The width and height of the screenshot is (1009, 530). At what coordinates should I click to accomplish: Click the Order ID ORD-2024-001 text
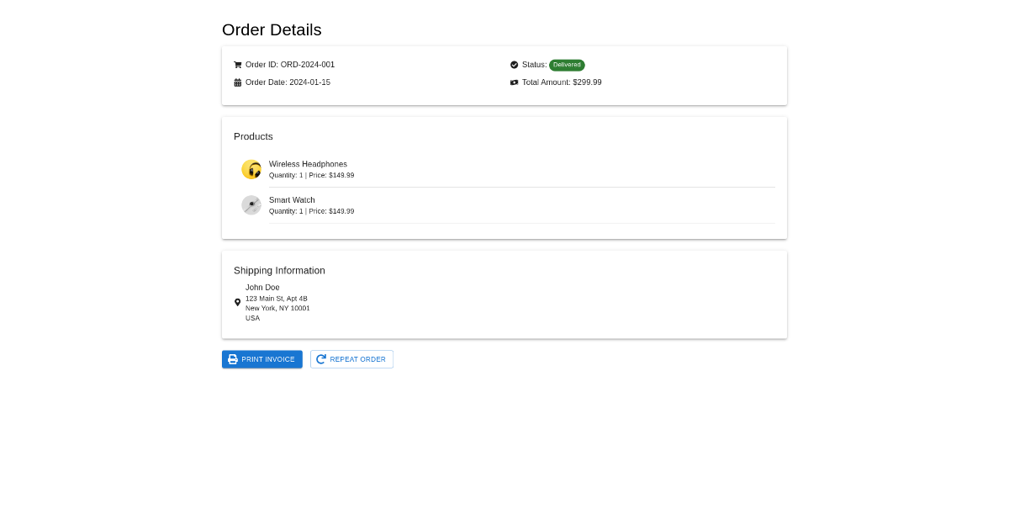290,65
